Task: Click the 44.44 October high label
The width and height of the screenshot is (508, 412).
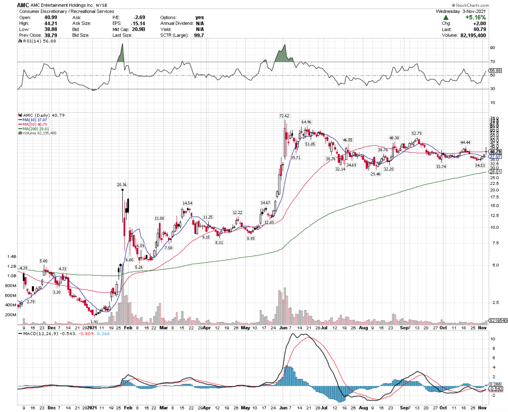Action: click(465, 142)
